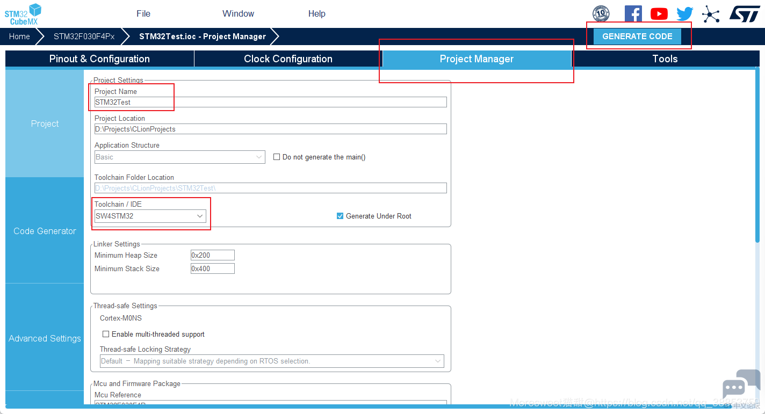
Task: Open the Help menu
Action: pyautogui.click(x=317, y=14)
